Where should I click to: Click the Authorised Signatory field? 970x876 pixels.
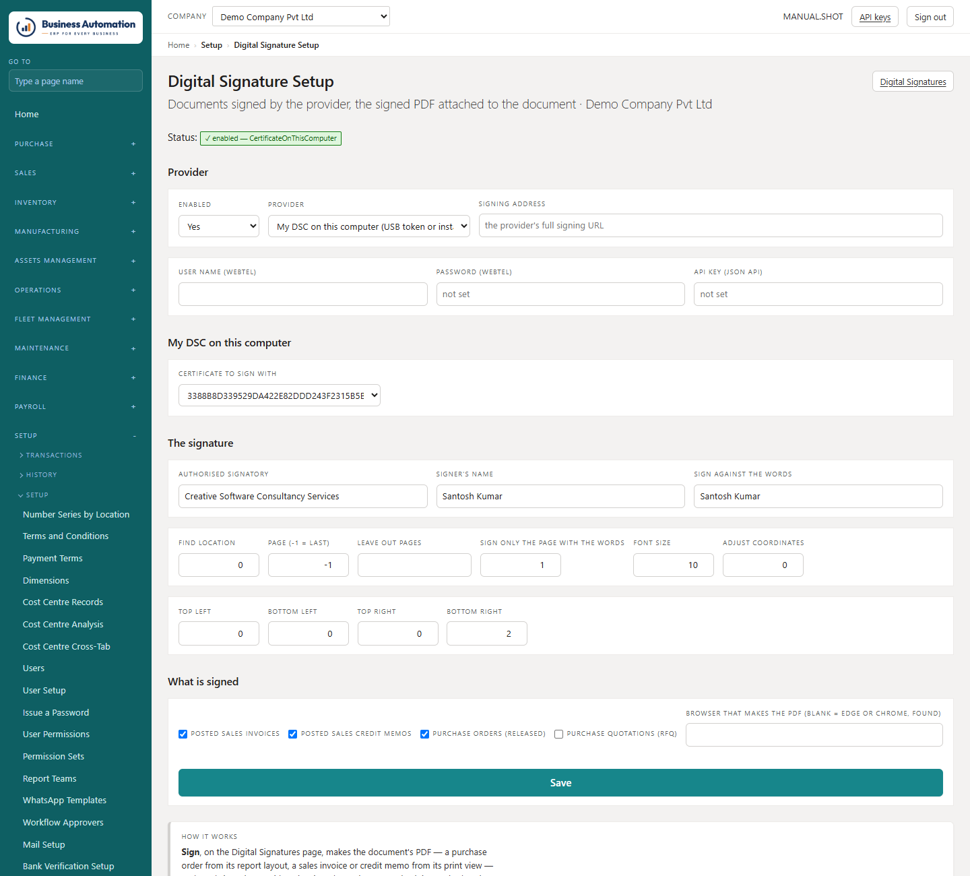pyautogui.click(x=303, y=497)
